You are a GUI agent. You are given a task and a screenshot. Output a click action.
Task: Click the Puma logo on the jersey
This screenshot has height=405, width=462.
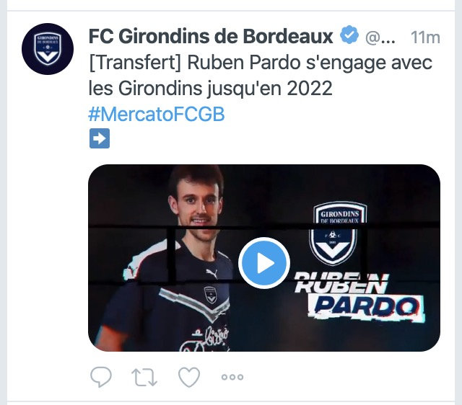212,274
